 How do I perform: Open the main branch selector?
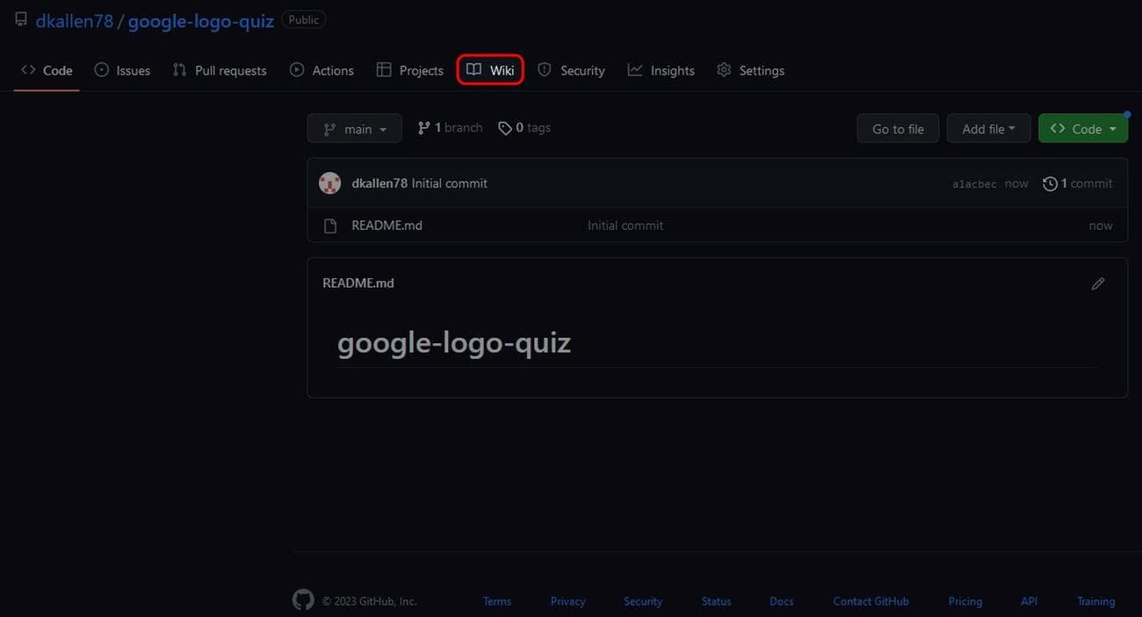354,128
